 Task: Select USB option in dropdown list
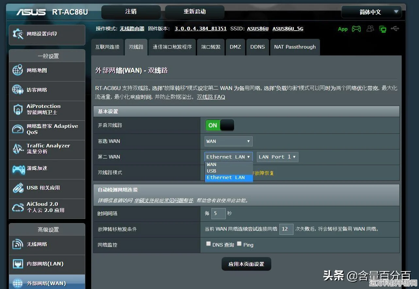click(x=229, y=171)
